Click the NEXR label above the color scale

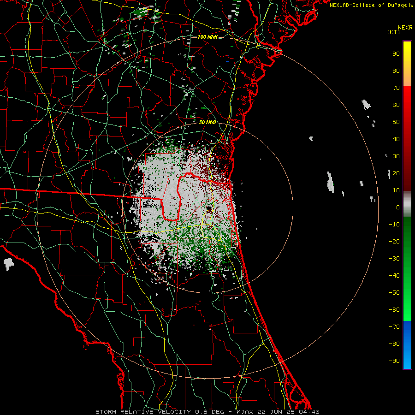click(405, 28)
